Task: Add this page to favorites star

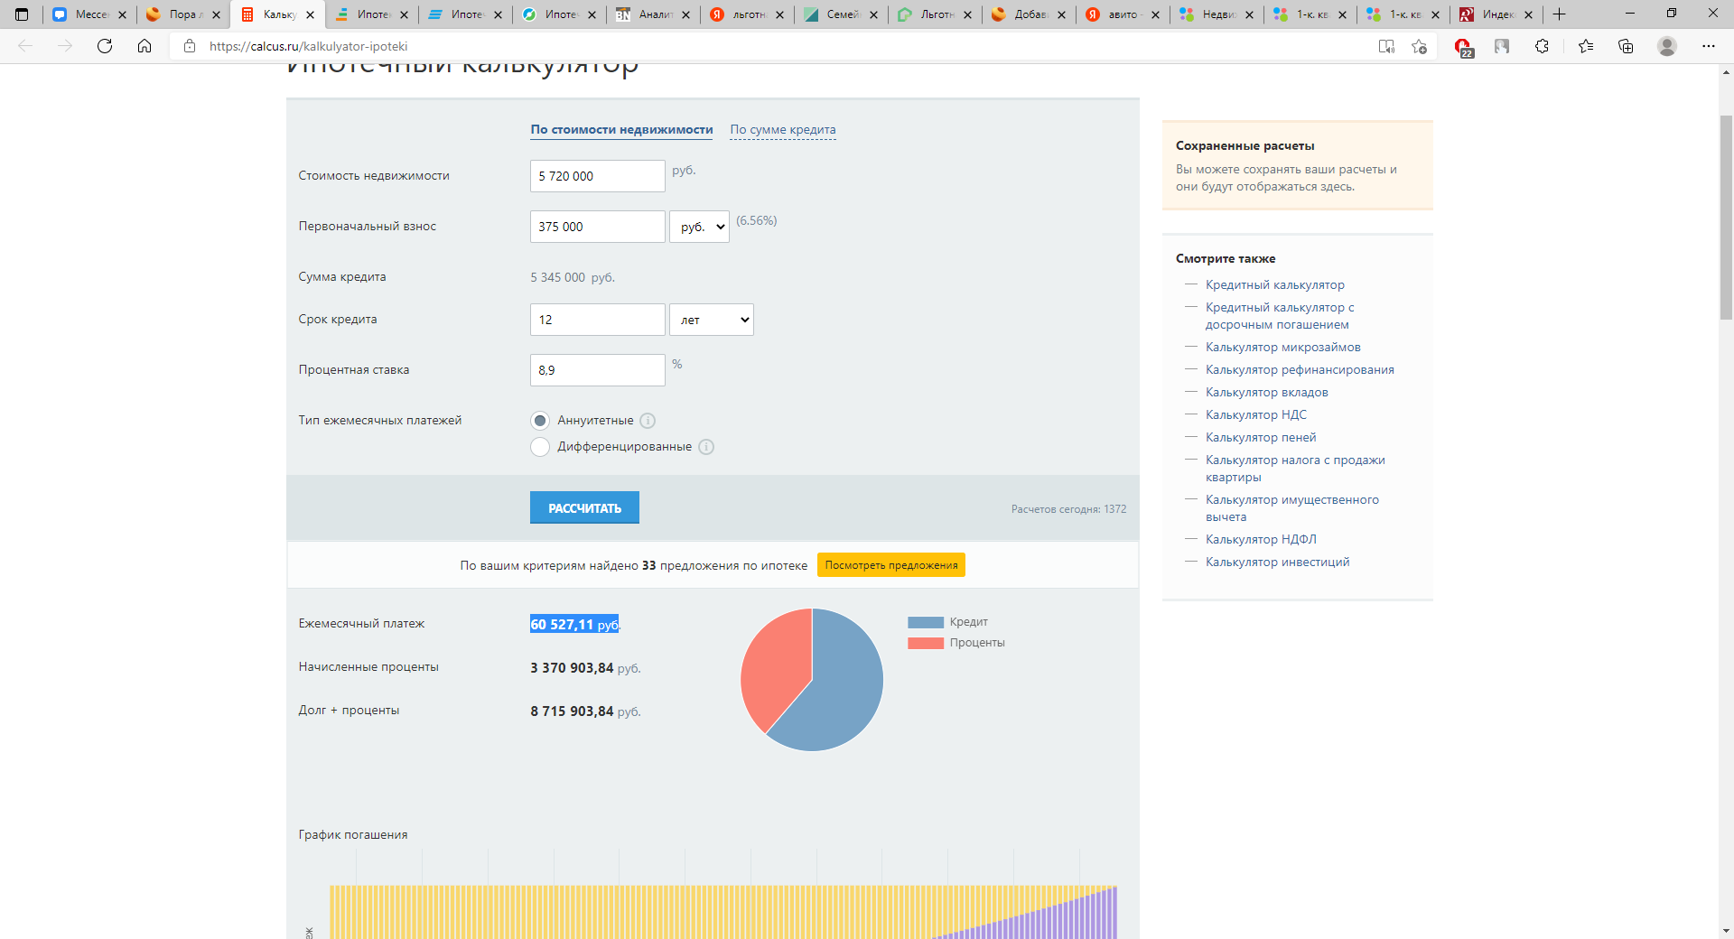Action: (1419, 46)
